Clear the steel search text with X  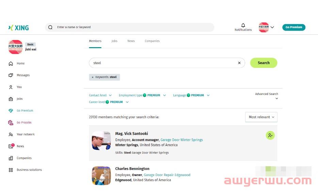coord(239,63)
